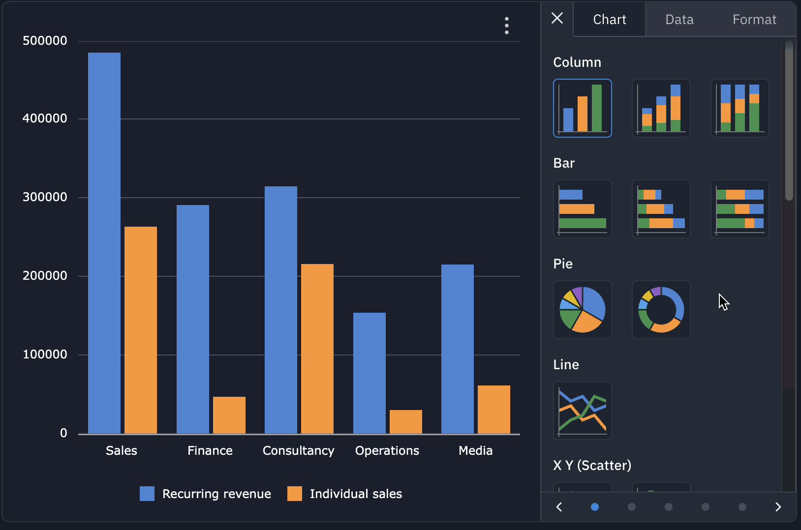The image size is (801, 530).
Task: Select the pie chart type
Action: [x=582, y=310]
